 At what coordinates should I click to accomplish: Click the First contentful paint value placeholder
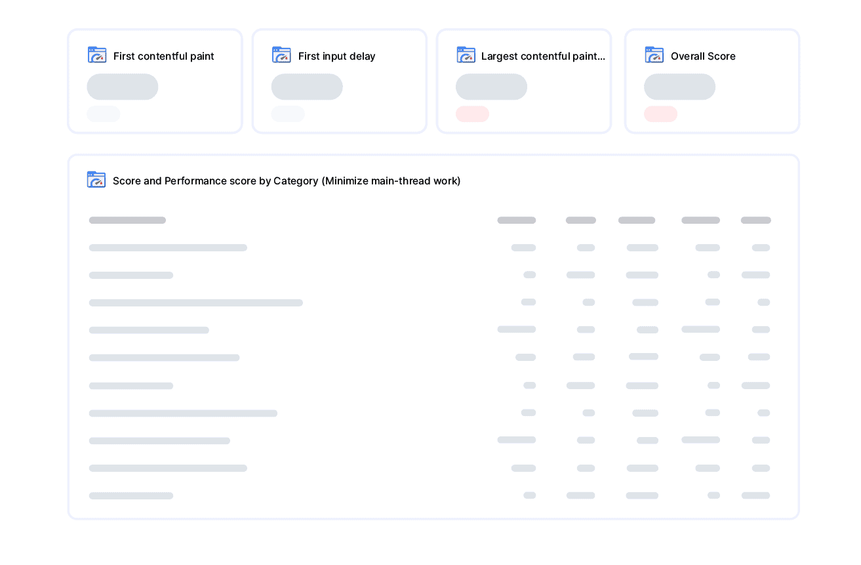coord(123,87)
